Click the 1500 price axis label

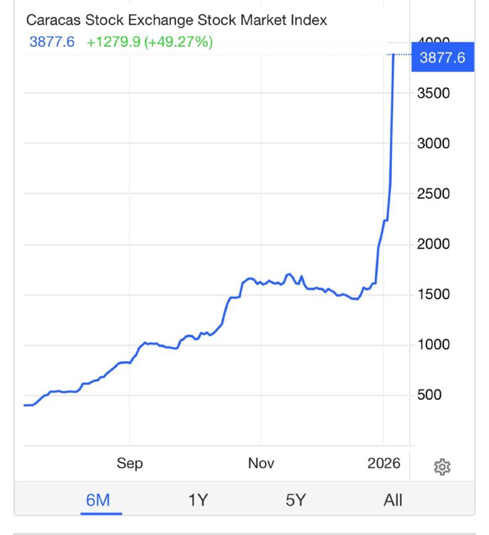pyautogui.click(x=433, y=294)
